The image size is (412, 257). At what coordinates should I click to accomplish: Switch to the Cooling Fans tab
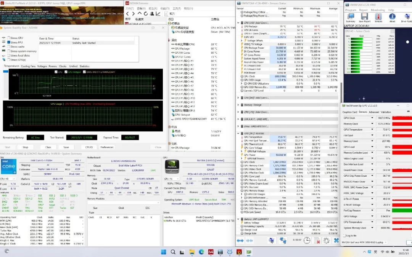[x=28, y=66]
